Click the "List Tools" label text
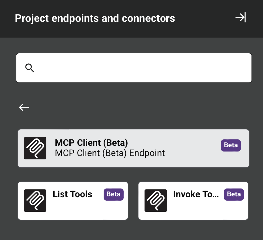Image resolution: width=263 pixels, height=240 pixels. (x=72, y=194)
